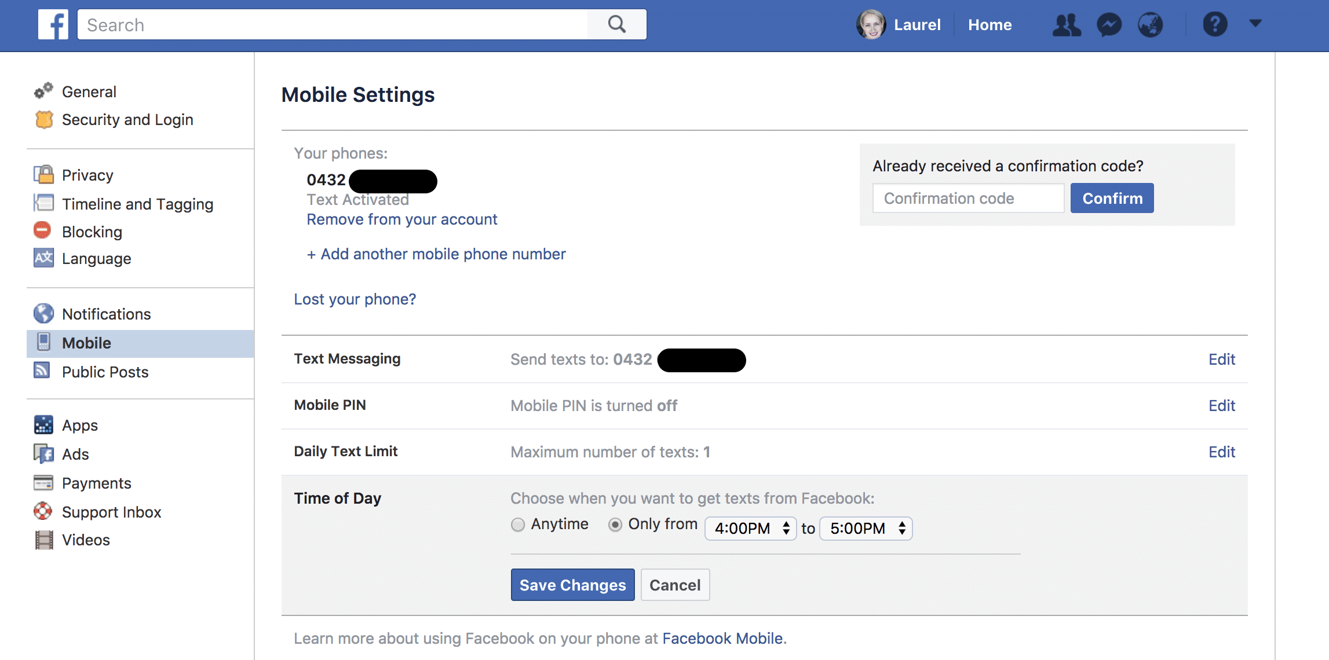Click the Home link in header
The image size is (1329, 660).
click(990, 25)
